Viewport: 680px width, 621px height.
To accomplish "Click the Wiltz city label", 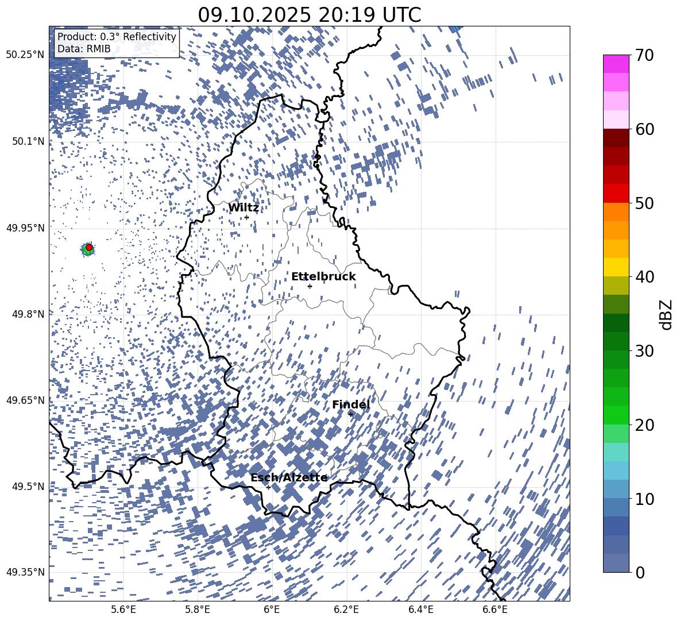I will [x=244, y=208].
